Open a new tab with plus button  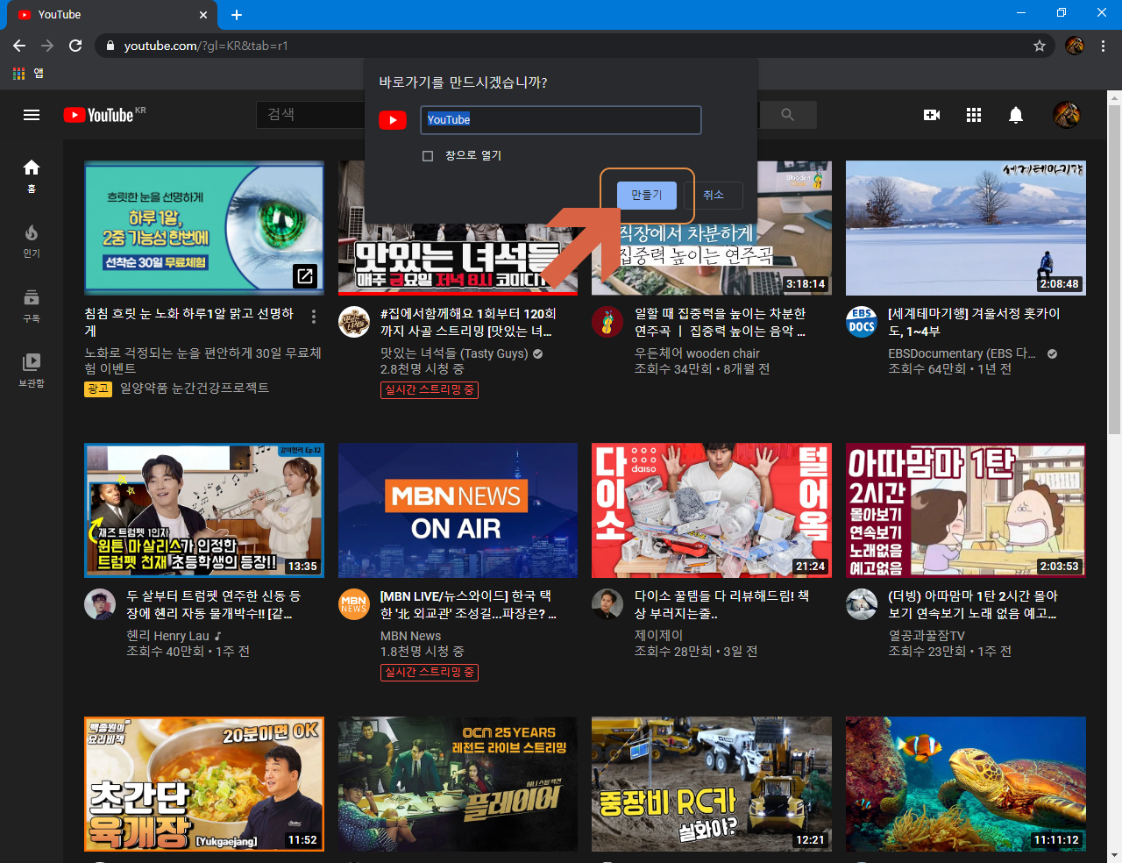(237, 15)
